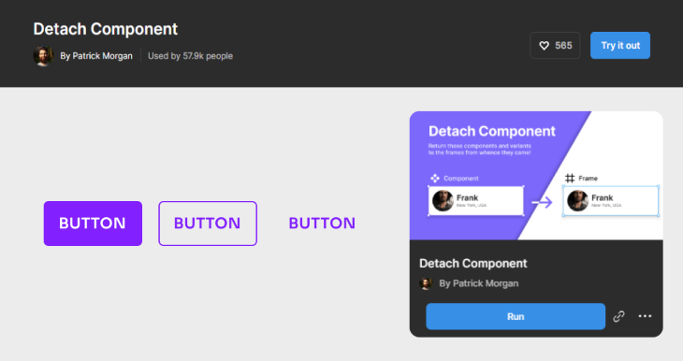This screenshot has width=683, height=361.
Task: Click the 565 likes count
Action: (x=563, y=45)
